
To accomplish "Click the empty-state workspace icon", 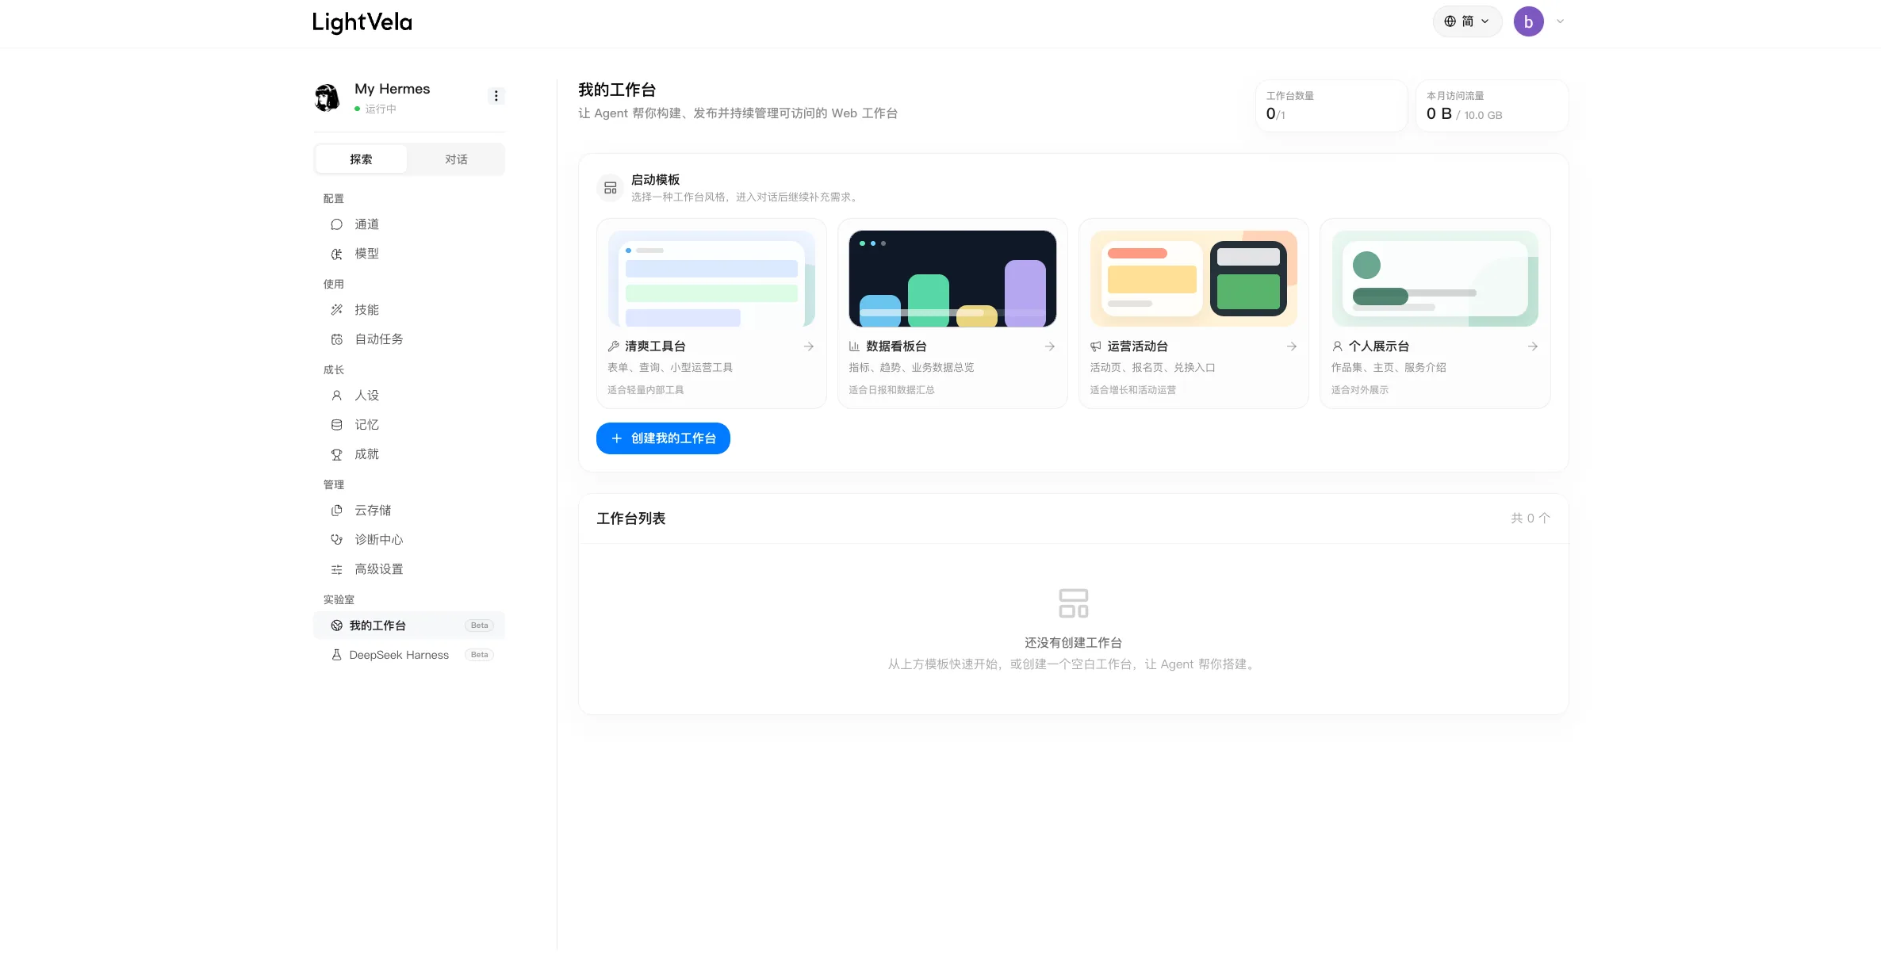I will 1074,603.
